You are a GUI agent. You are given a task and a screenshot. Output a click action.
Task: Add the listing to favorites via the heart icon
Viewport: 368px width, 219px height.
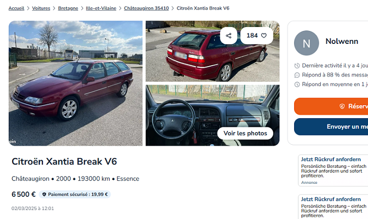[264, 36]
